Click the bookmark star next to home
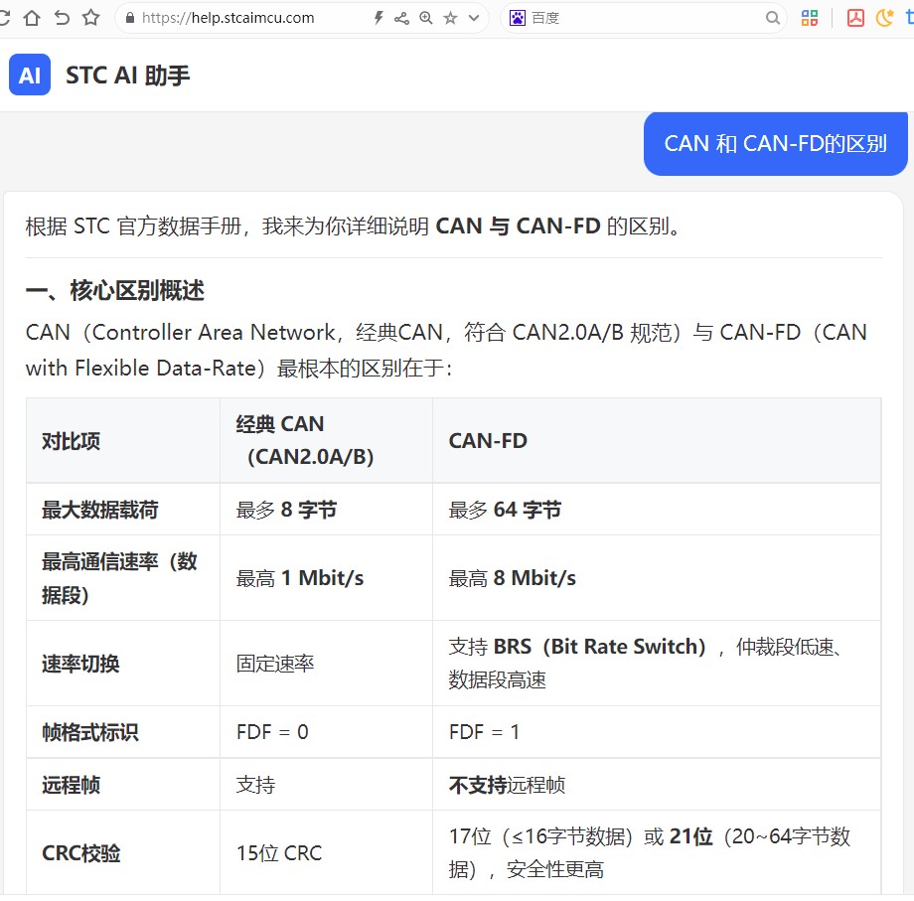Image resolution: width=914 pixels, height=901 pixels. (90, 18)
